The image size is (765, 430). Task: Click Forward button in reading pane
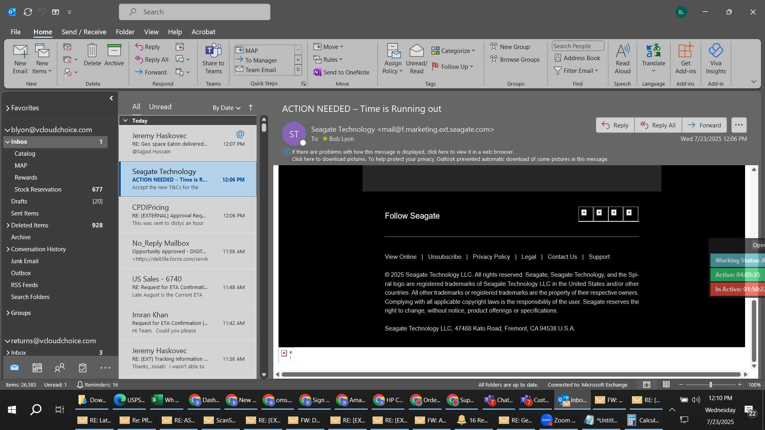click(704, 125)
